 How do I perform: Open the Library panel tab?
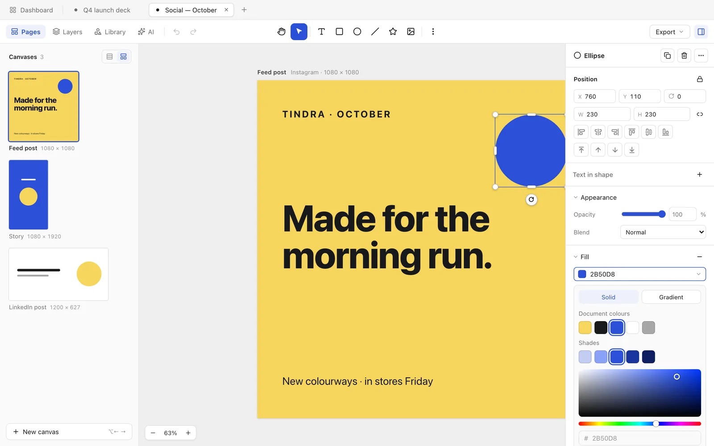coord(110,32)
